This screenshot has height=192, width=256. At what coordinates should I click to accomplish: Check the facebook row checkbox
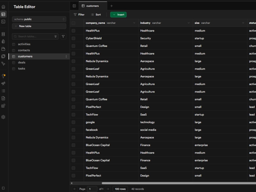(x=73, y=130)
